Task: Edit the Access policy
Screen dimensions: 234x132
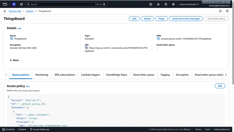Action: tap(220, 86)
